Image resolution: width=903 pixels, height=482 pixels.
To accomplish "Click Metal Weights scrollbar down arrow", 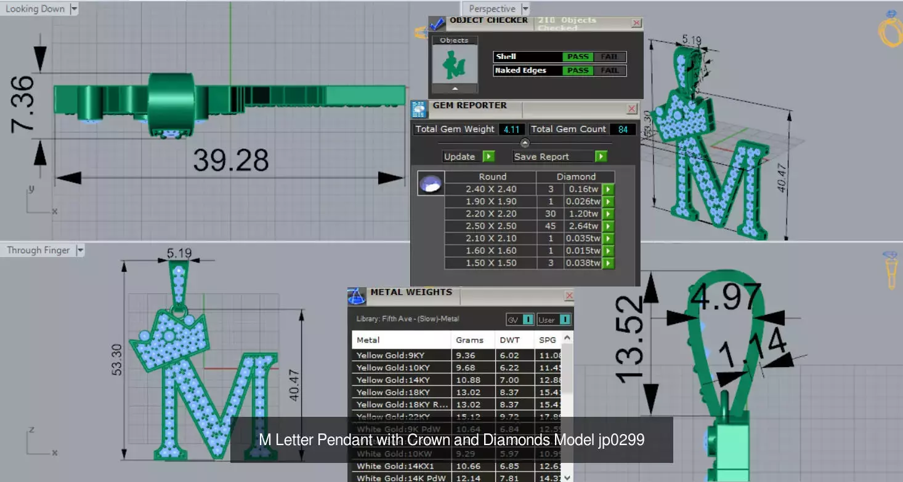I will (x=567, y=476).
